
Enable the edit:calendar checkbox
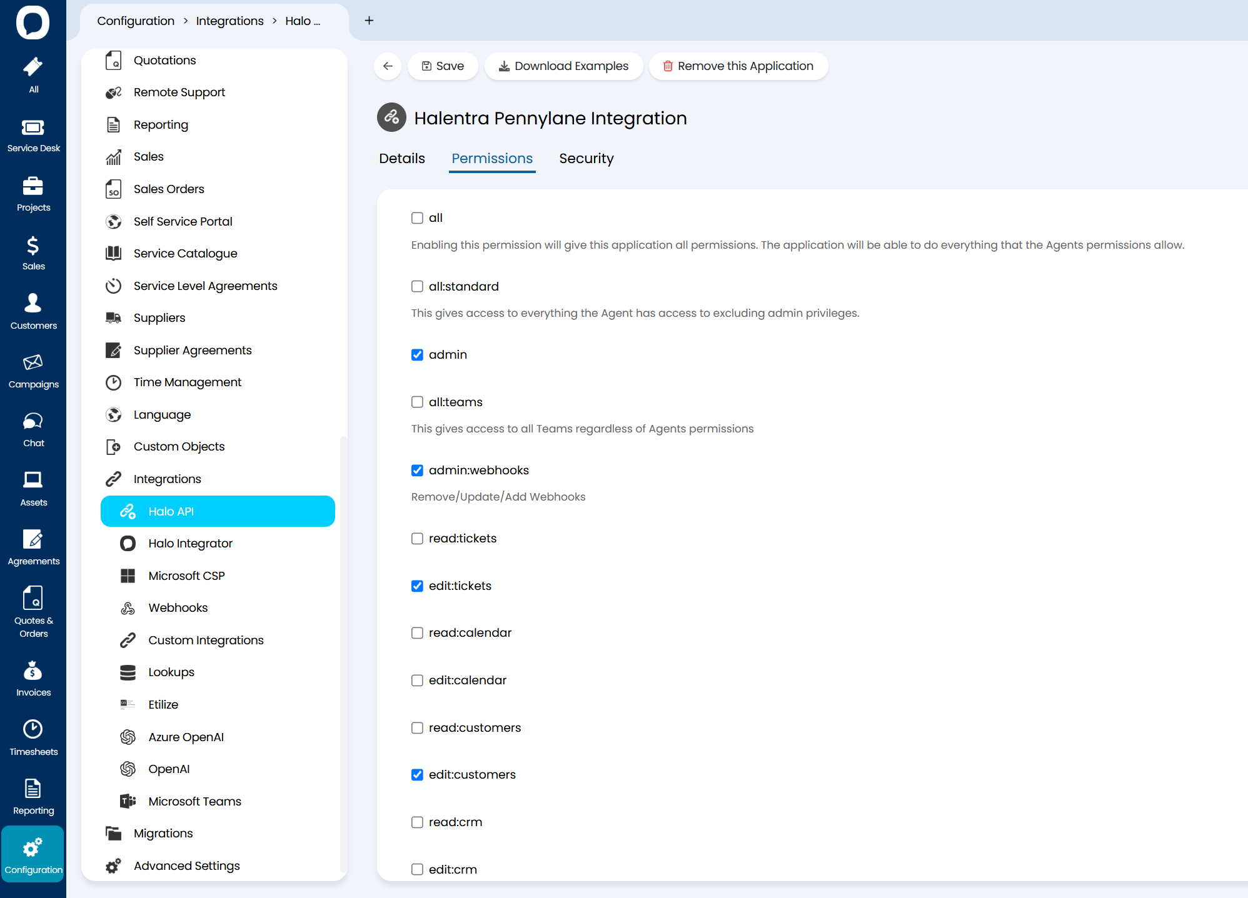tap(417, 681)
